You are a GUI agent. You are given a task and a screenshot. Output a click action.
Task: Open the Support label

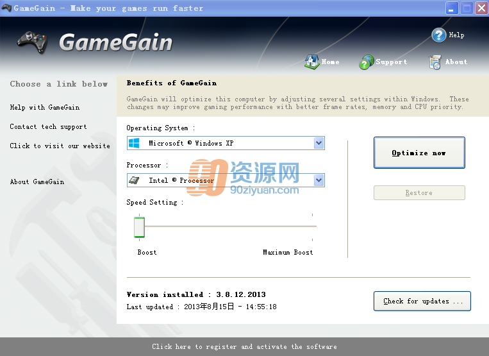click(392, 62)
